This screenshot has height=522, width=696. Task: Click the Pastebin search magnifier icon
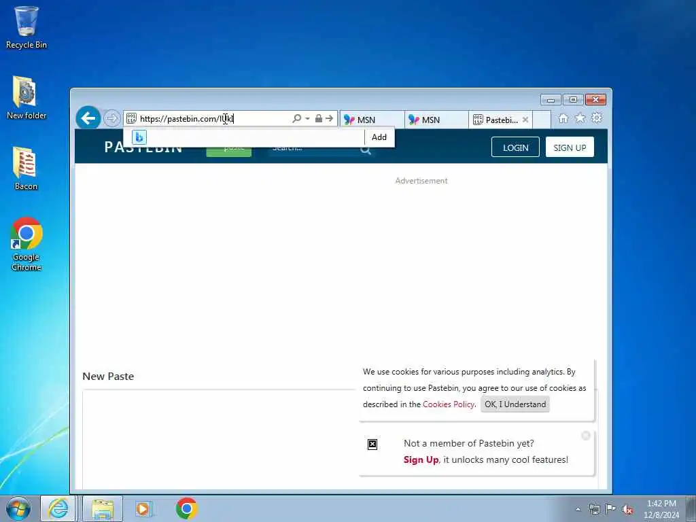click(x=365, y=150)
